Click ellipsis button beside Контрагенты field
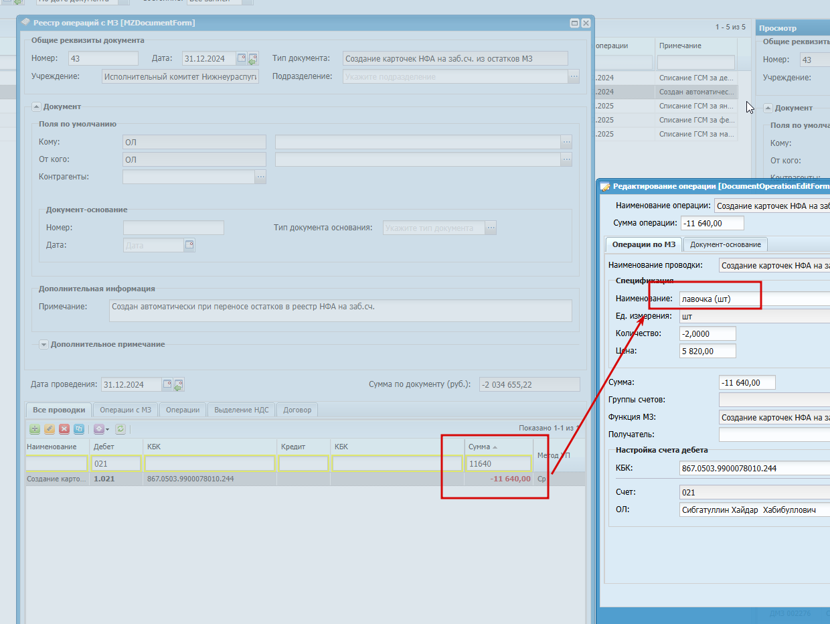Screen dimensions: 830x624 coord(260,177)
